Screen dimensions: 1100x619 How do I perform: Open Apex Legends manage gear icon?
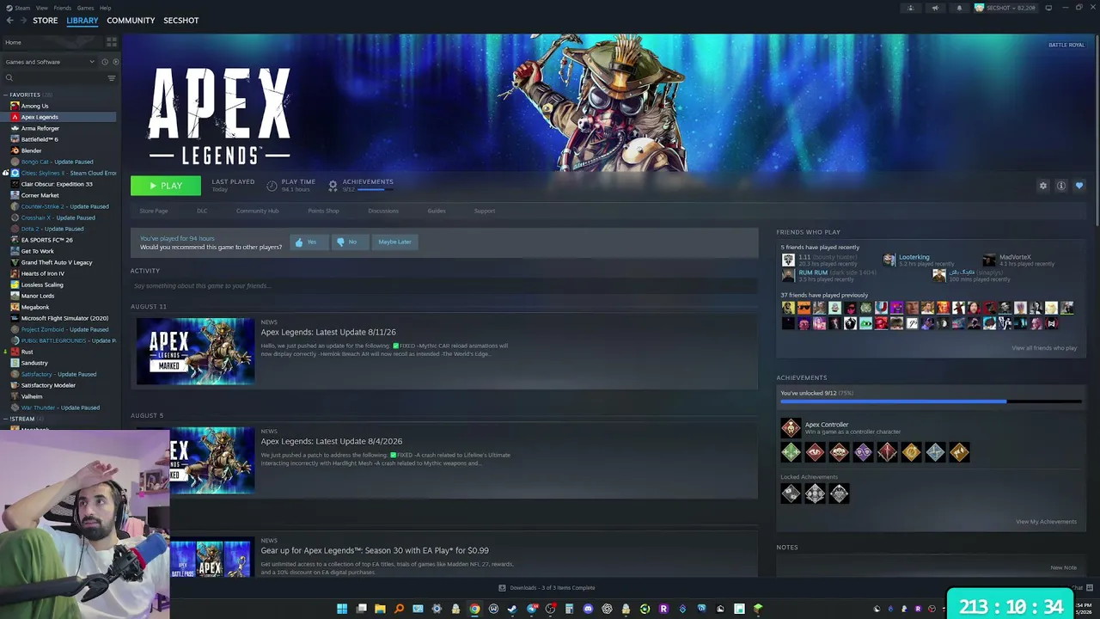(x=1043, y=186)
